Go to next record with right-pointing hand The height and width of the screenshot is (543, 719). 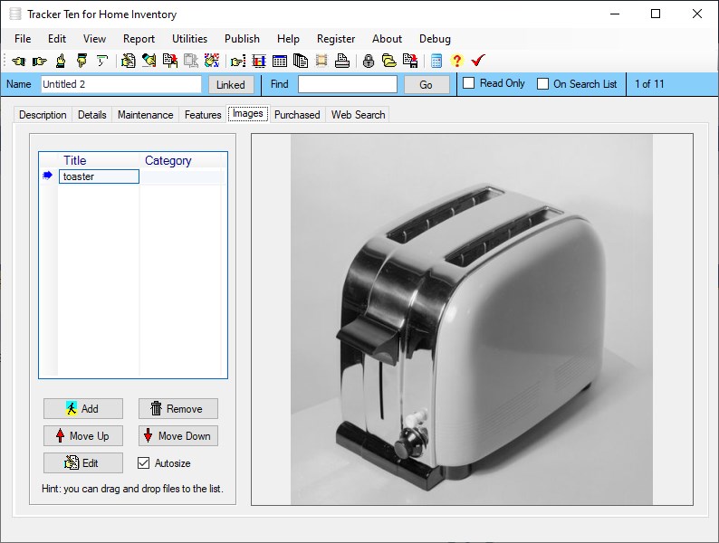tap(39, 61)
